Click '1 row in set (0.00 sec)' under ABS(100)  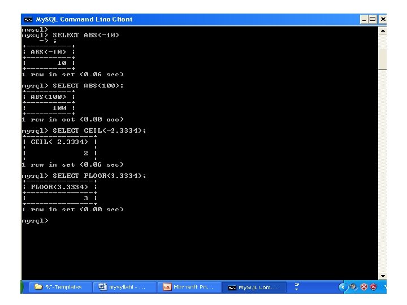pyautogui.click(x=73, y=119)
